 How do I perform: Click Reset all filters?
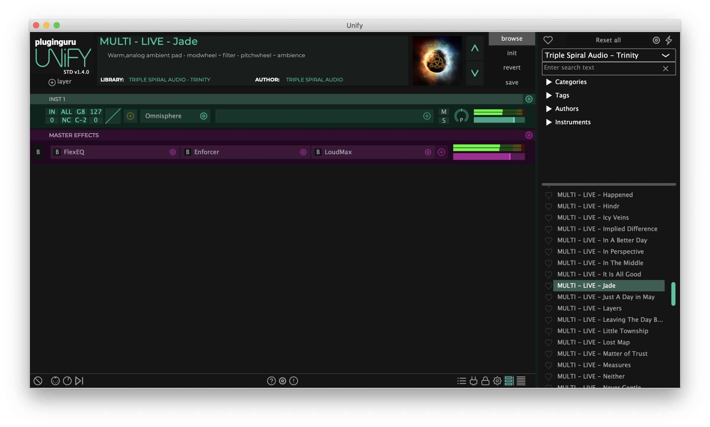[x=608, y=40]
